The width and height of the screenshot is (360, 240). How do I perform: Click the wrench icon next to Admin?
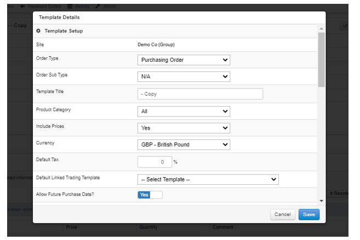coord(98,6)
